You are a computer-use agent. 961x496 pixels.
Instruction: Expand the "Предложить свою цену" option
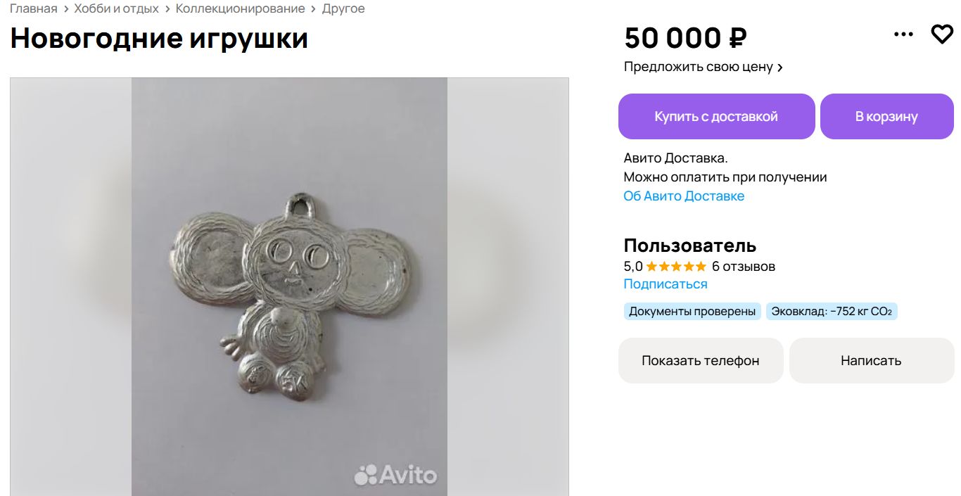click(703, 68)
